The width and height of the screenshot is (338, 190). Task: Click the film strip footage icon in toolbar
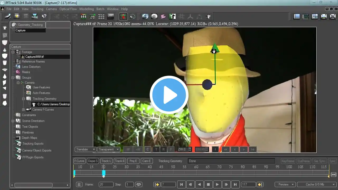pyautogui.click(x=17, y=16)
